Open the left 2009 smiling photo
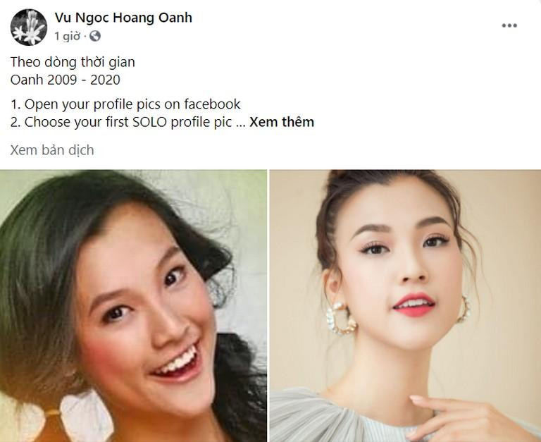 pyautogui.click(x=133, y=306)
